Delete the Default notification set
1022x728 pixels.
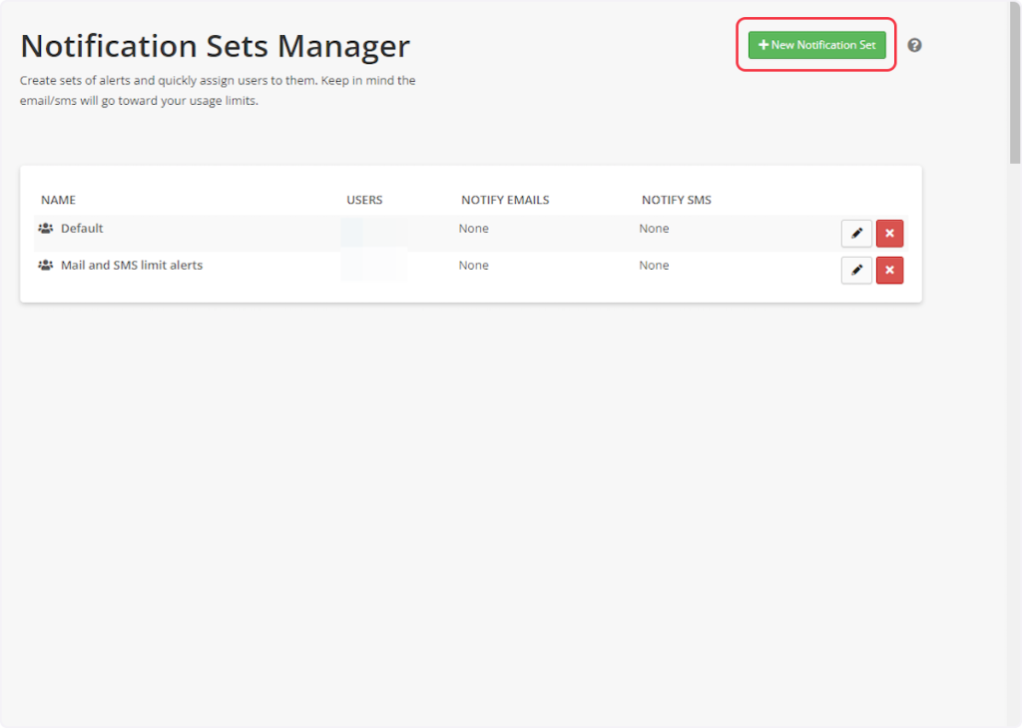[889, 234]
